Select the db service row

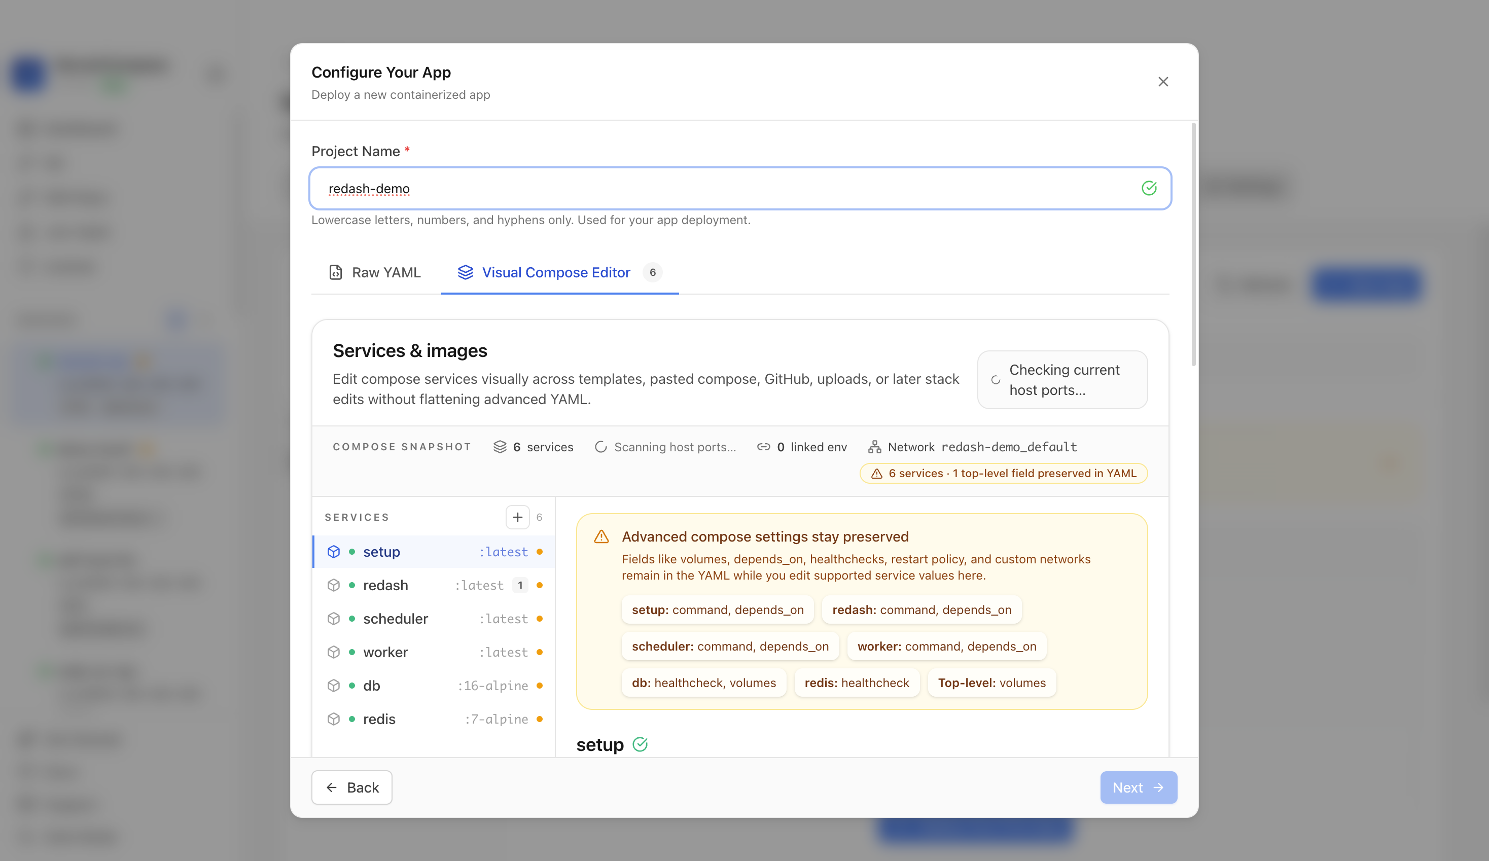click(x=434, y=686)
